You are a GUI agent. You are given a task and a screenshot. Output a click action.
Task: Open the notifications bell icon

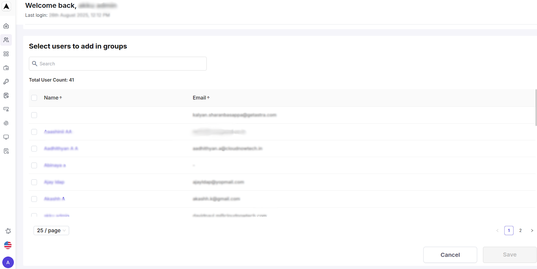click(8, 231)
